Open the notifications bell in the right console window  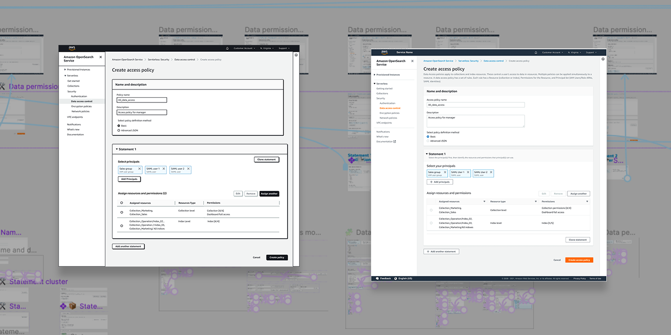(536, 52)
